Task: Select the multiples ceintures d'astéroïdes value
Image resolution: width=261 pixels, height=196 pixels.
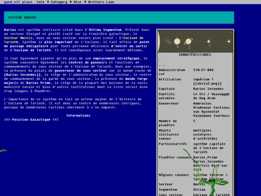Action: [x=205, y=135]
